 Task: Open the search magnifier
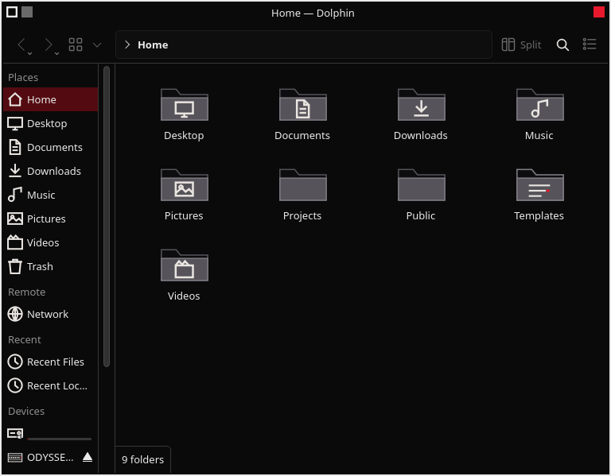(562, 45)
